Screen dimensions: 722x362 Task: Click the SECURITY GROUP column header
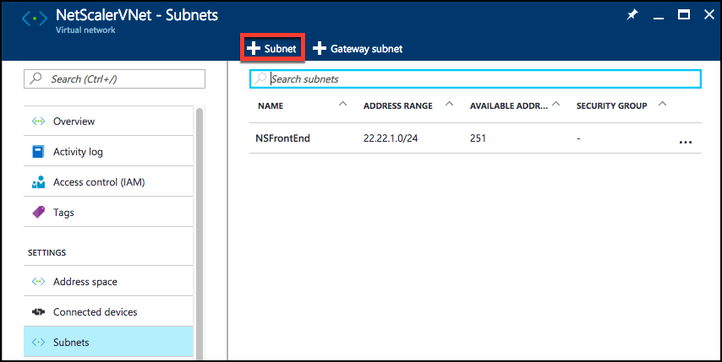coord(611,105)
